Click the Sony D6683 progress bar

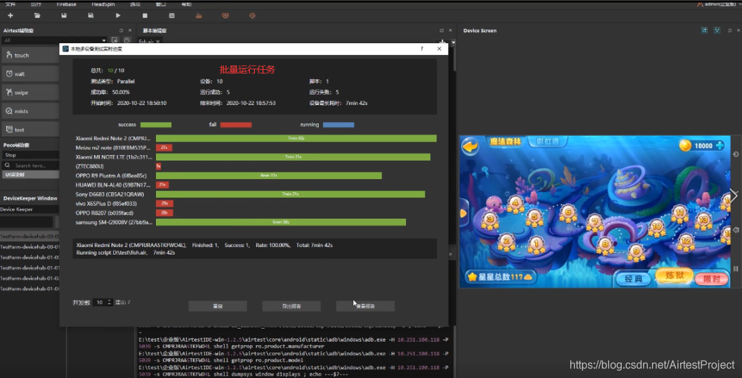[x=291, y=194]
